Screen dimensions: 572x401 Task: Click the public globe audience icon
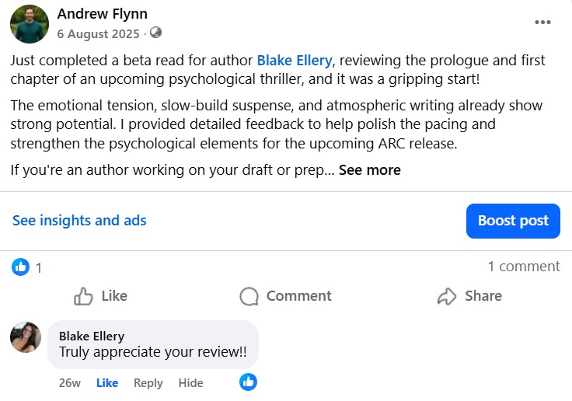[155, 33]
